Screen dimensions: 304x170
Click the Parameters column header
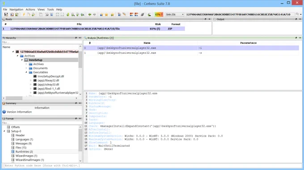point(248,43)
